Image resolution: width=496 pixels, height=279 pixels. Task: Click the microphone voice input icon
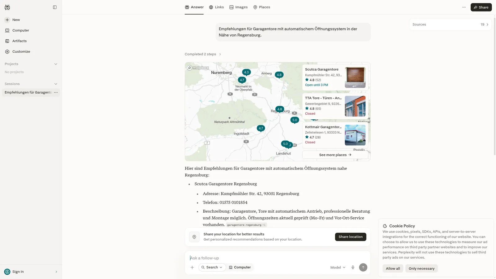tap(353, 267)
